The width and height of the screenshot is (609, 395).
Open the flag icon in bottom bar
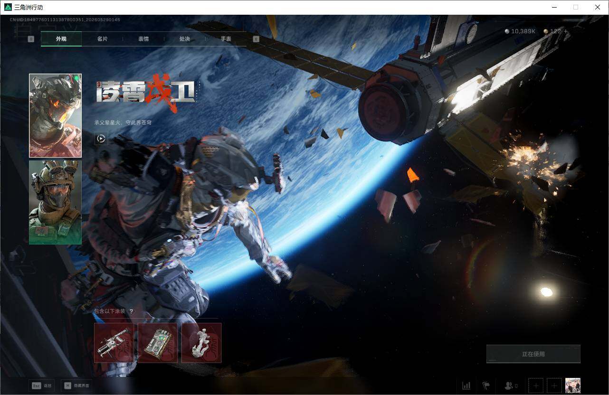[x=486, y=386]
